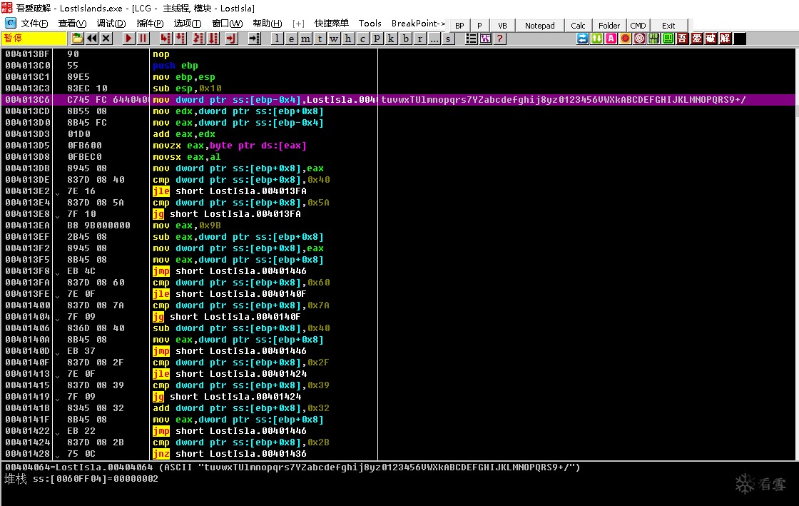Viewport: 799px width, 506px height.
Task: Open the 快捷菜单 menu
Action: (331, 24)
